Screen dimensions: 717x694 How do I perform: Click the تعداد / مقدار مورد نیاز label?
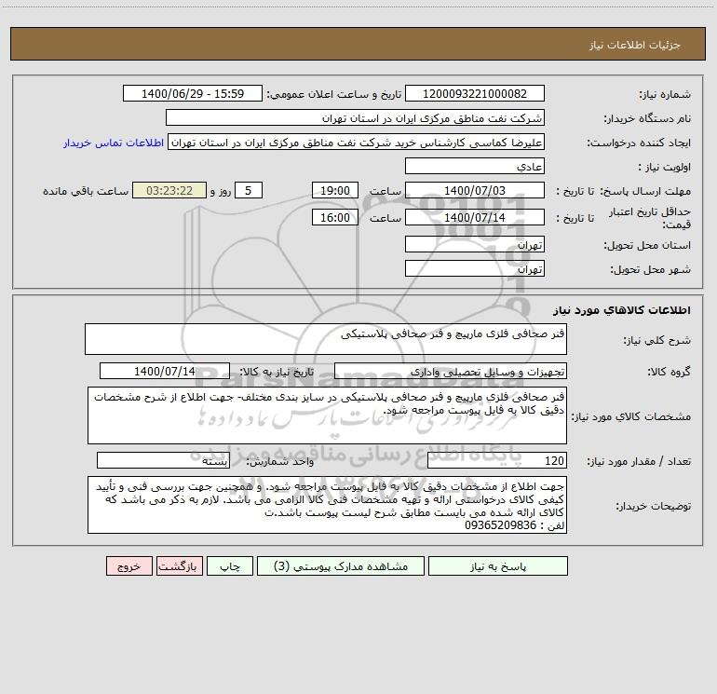click(x=639, y=462)
